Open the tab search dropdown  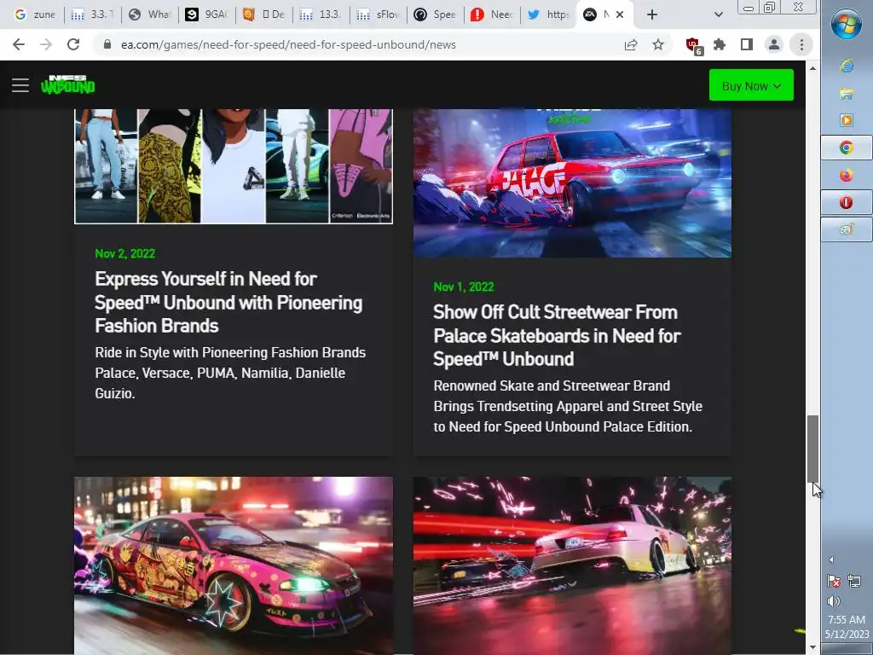718,15
